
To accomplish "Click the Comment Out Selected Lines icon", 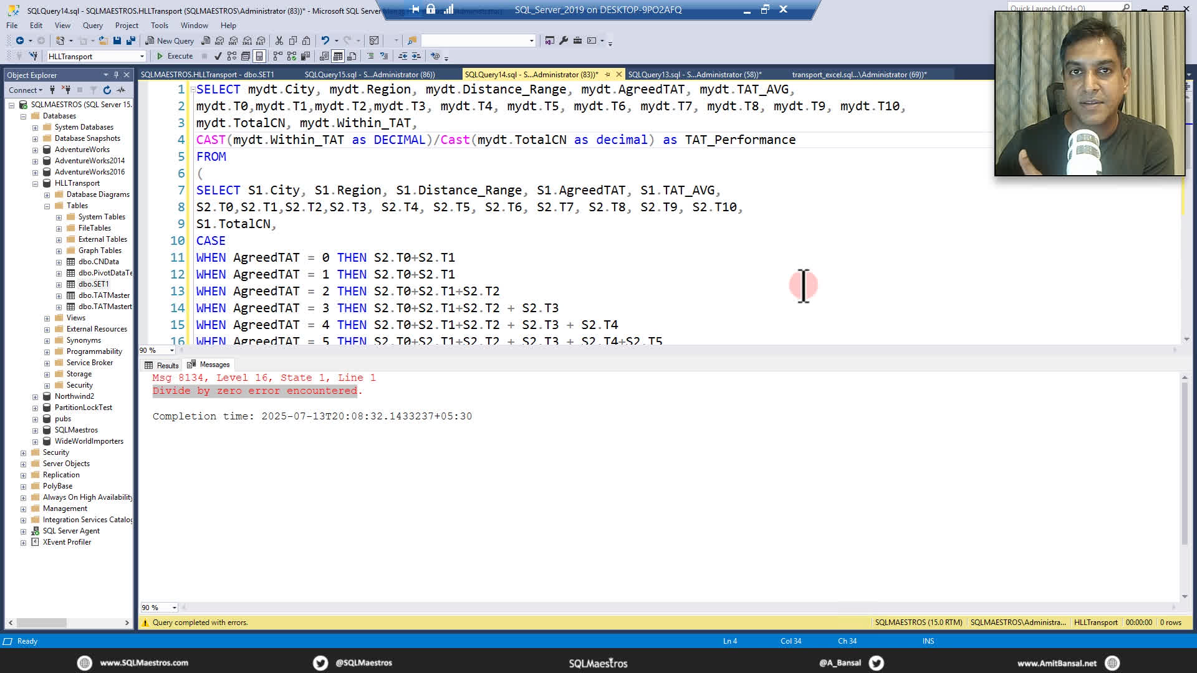I will tap(370, 56).
